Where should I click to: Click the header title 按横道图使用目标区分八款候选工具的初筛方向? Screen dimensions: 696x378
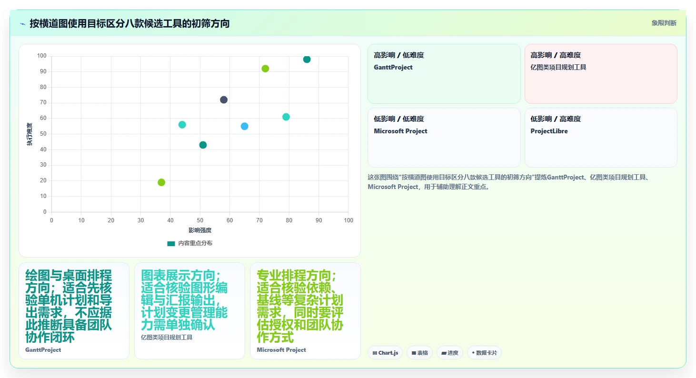tap(129, 23)
